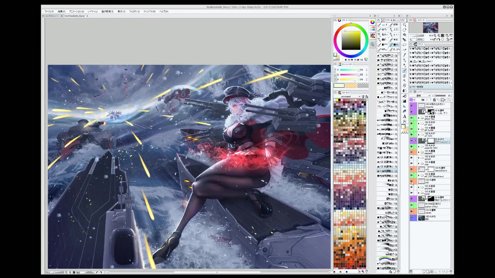This screenshot has width=495, height=278.
Task: Select the Text tool (A icon)
Action: point(405,116)
